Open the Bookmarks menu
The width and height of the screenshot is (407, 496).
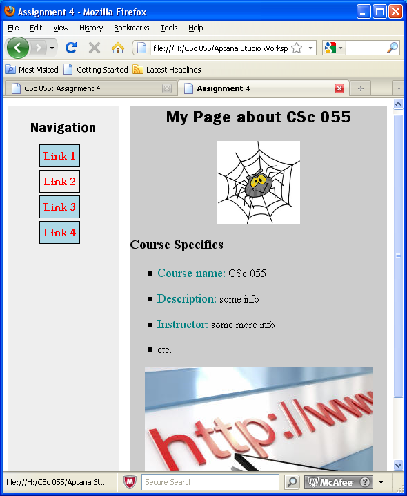coord(132,28)
